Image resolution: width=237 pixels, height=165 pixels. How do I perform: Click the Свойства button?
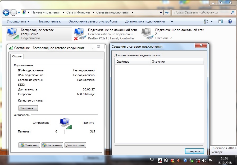click(x=29, y=145)
